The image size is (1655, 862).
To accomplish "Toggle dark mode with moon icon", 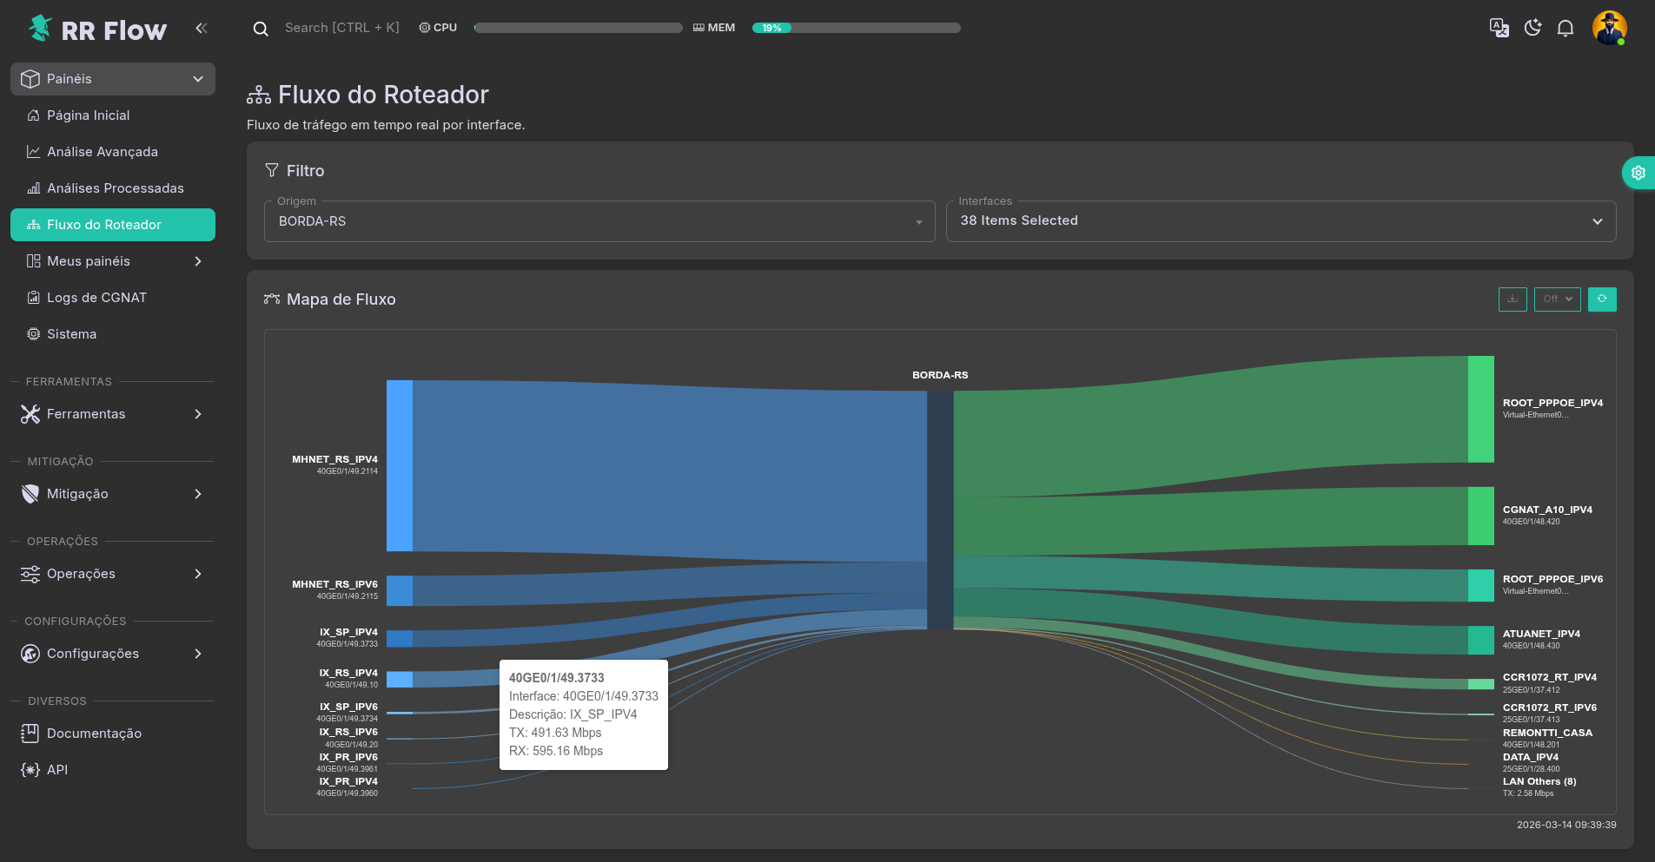I will tap(1533, 28).
